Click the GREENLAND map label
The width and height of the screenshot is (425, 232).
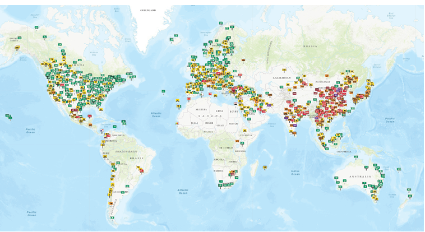(x=151, y=10)
